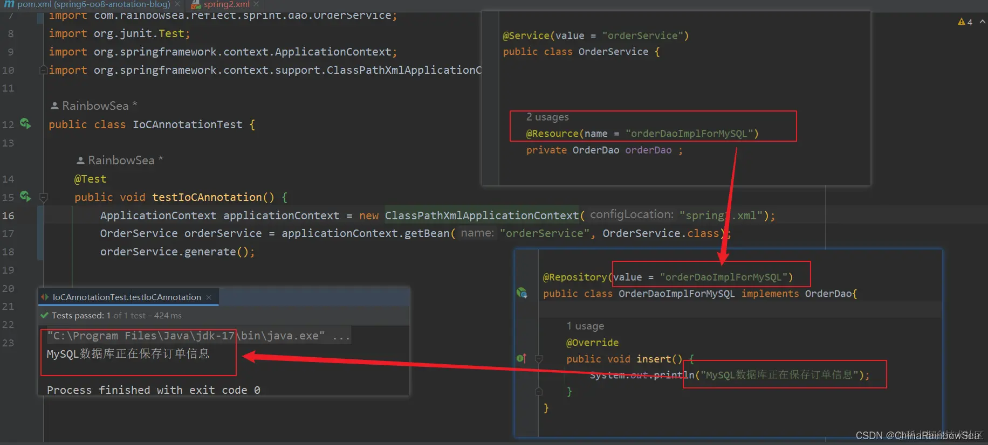The width and height of the screenshot is (988, 445).
Task: Click the OrderDaoImplForMySQL class name declaration
Action: [x=676, y=294]
